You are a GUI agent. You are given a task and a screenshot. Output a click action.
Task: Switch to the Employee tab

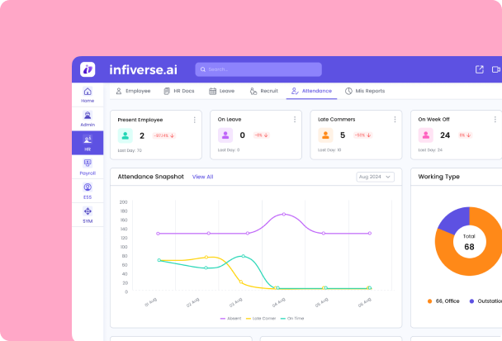point(133,91)
